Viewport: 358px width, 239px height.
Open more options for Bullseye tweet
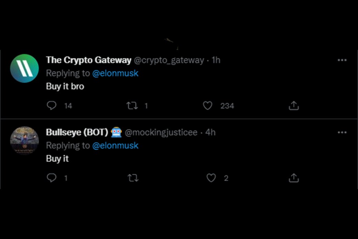[342, 132]
